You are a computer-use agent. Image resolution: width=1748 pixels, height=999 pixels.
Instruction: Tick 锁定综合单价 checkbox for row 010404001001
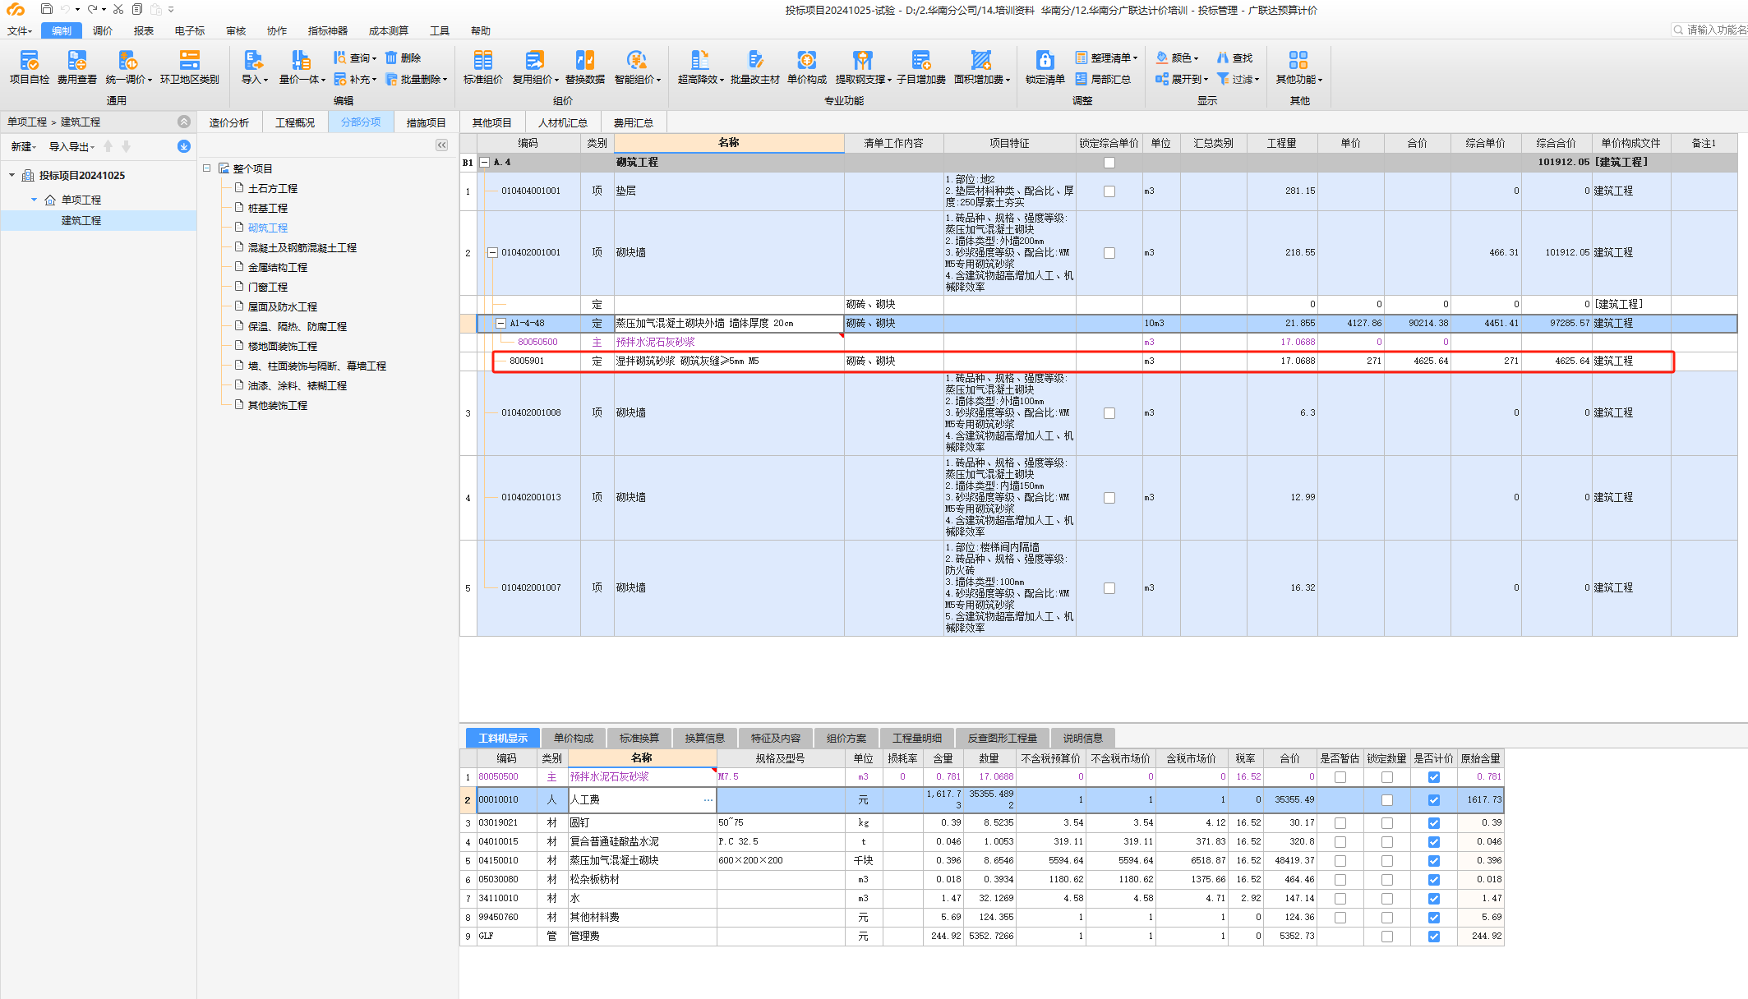coord(1109,191)
